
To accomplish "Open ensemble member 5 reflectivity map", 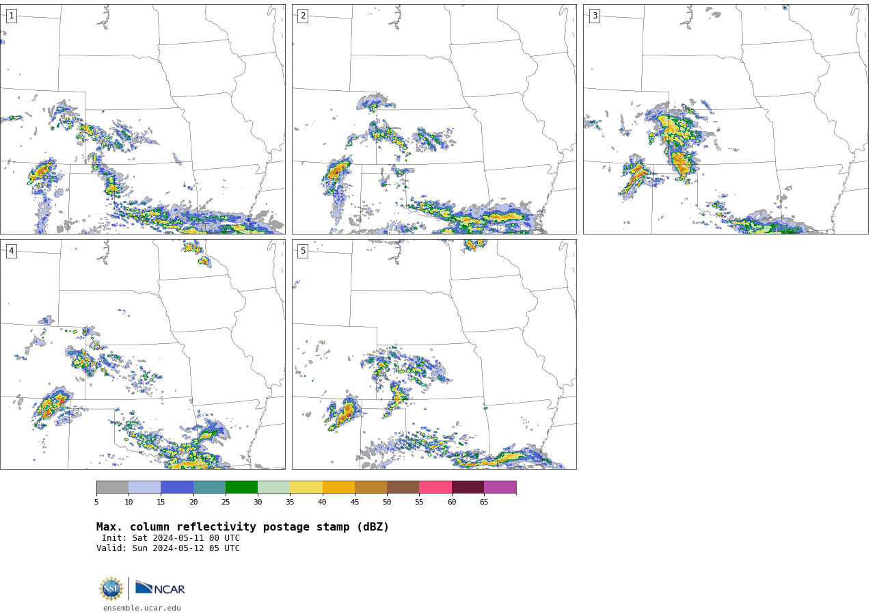I will pyautogui.click(x=434, y=354).
